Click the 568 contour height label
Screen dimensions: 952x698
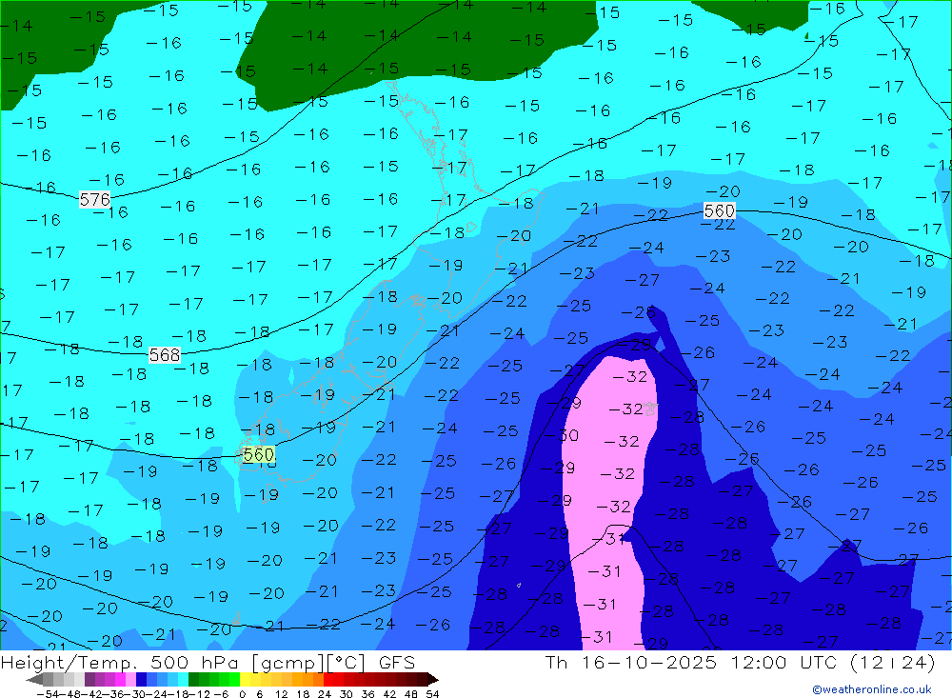pyautogui.click(x=165, y=355)
